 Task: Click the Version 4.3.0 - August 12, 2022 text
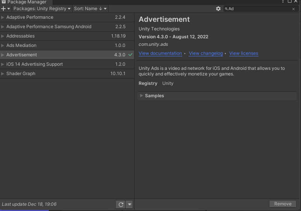(173, 37)
